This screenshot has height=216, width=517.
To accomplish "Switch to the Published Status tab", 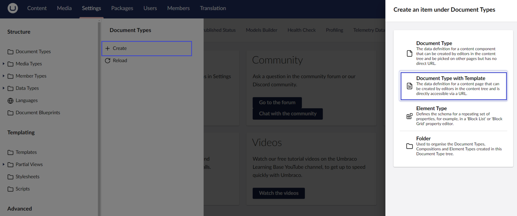I will pyautogui.click(x=220, y=30).
